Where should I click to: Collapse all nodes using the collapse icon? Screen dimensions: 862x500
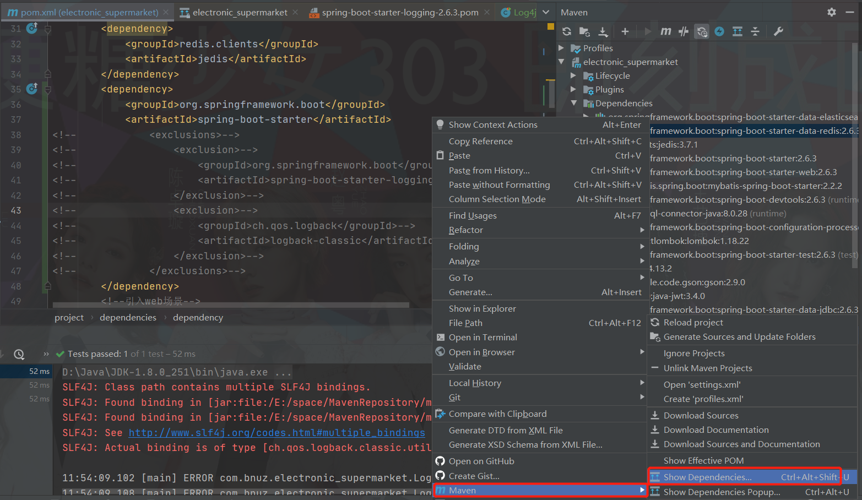coord(756,31)
